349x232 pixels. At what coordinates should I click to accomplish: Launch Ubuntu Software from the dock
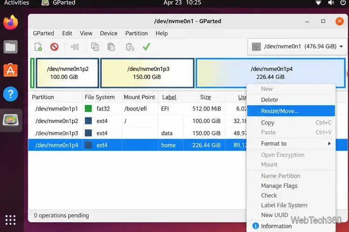pyautogui.click(x=10, y=70)
